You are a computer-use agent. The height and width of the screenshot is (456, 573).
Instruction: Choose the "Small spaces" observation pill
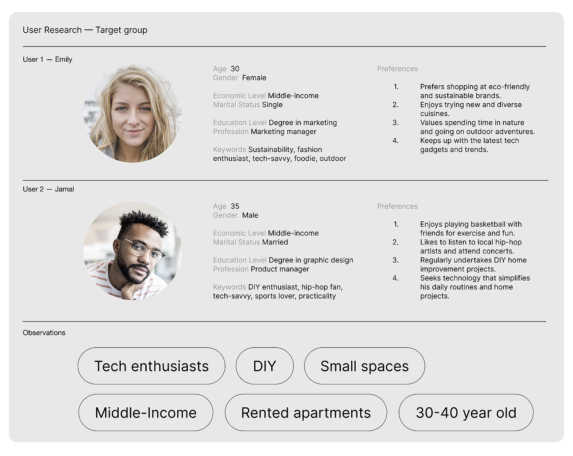point(365,366)
